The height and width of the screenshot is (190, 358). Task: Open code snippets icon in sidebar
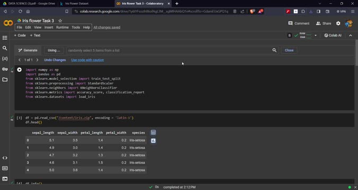pos(5,158)
